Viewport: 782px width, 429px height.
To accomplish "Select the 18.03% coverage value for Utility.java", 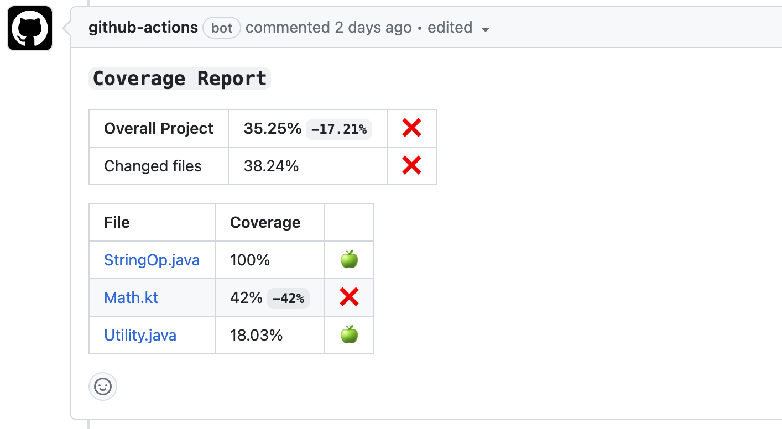I will (257, 335).
